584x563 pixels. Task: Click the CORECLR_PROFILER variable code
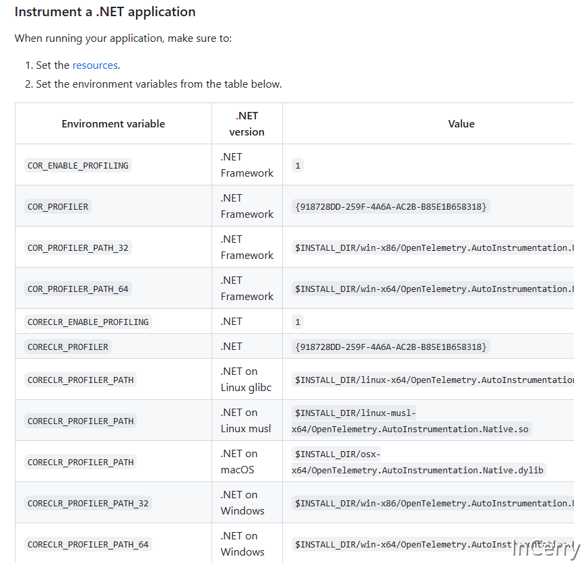67,347
